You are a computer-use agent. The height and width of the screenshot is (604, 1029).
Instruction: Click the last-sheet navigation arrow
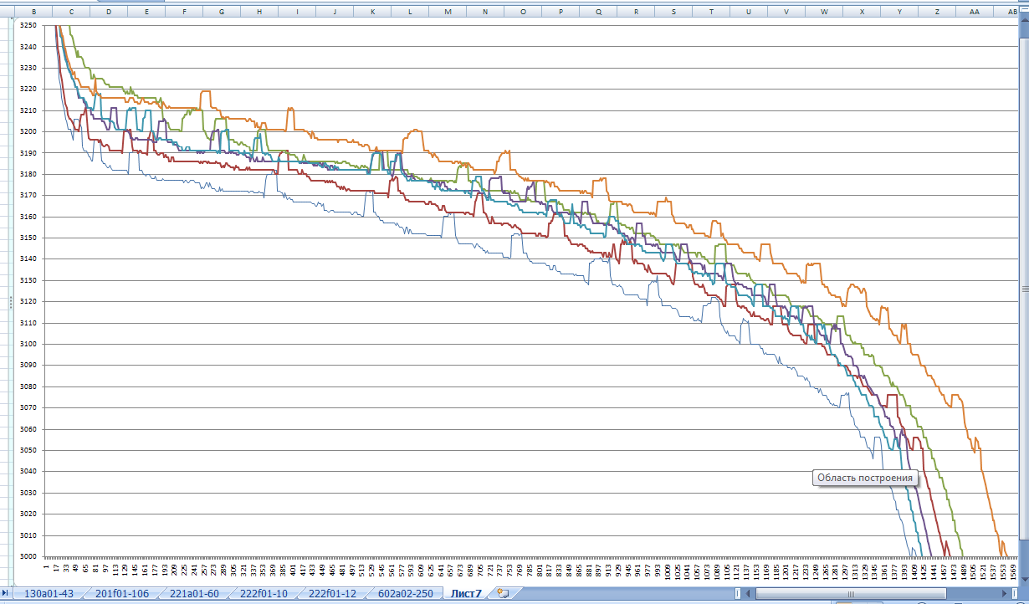click(7, 594)
